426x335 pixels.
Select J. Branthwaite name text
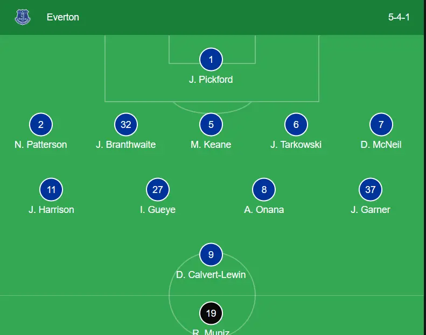[126, 145]
